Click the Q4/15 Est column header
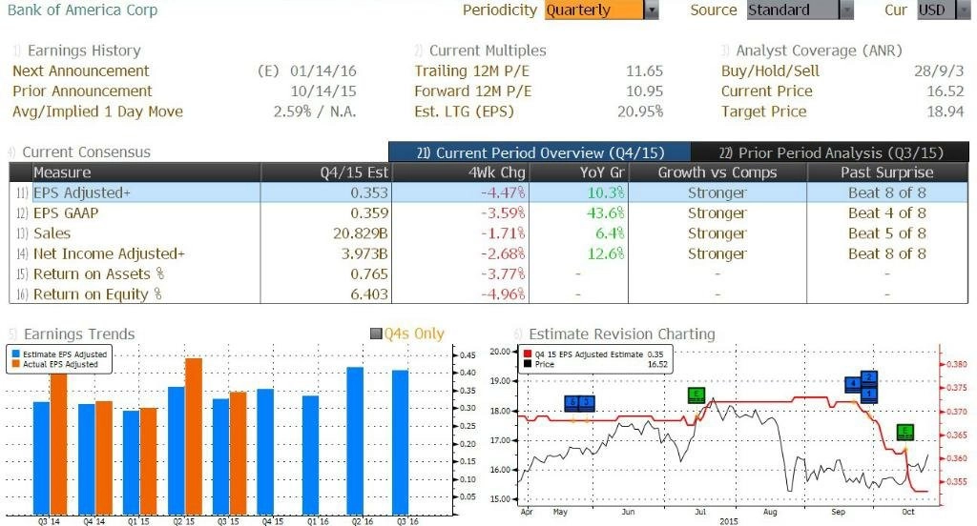The height and width of the screenshot is (526, 977). tap(326, 172)
